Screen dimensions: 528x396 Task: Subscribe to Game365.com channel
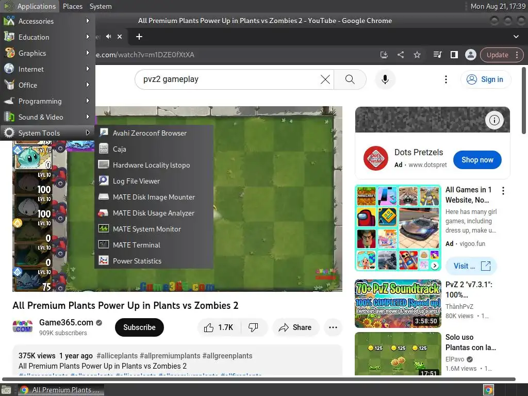tap(139, 327)
